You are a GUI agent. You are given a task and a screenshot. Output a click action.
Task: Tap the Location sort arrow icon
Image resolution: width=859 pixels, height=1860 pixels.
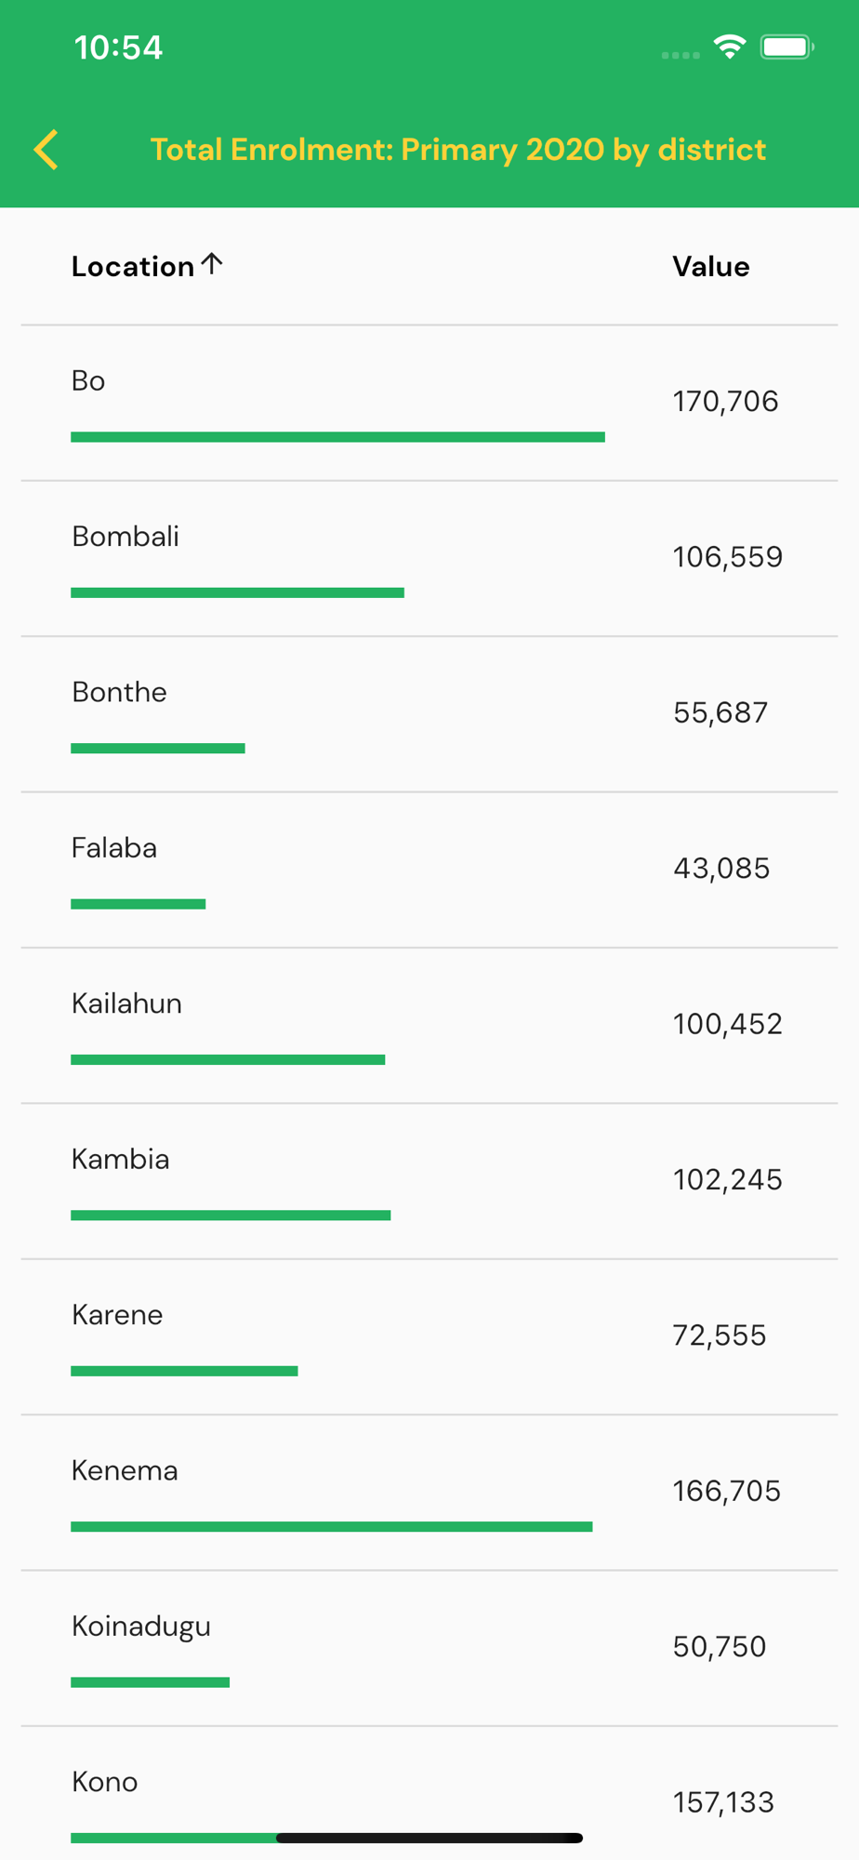tap(212, 265)
